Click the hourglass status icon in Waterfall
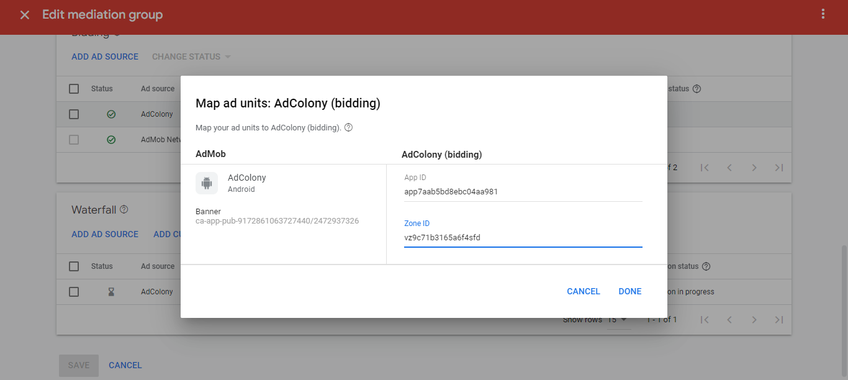This screenshot has height=380, width=848. pos(111,292)
